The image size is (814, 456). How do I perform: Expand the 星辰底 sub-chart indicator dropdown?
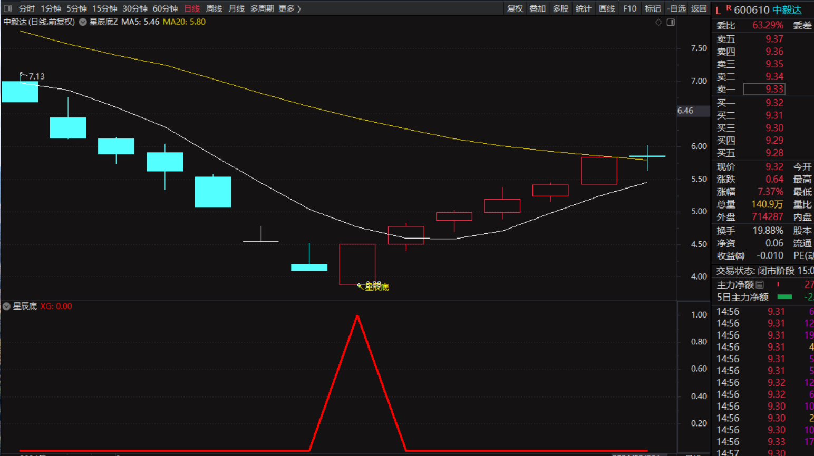click(x=6, y=306)
